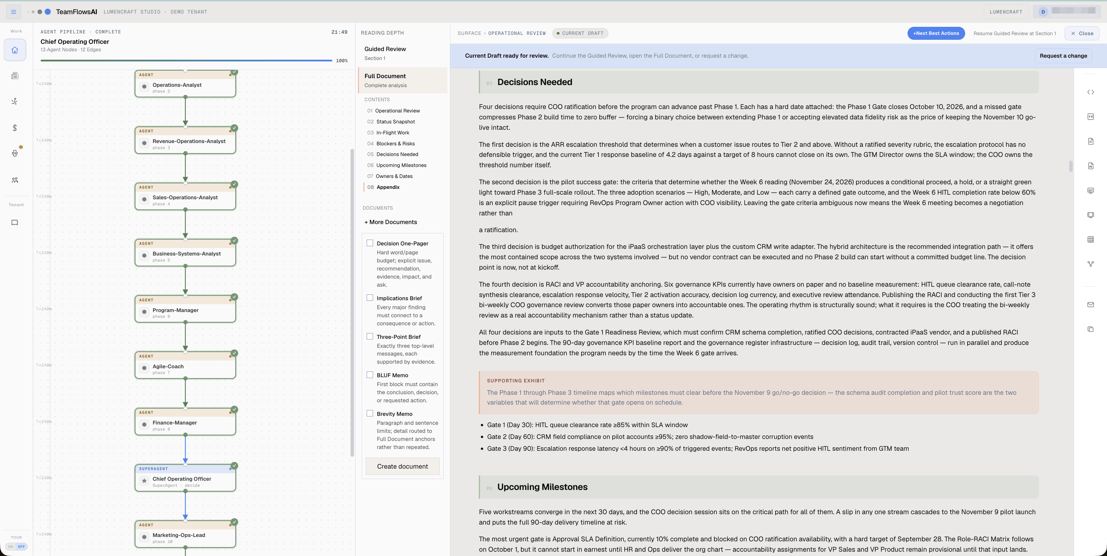This screenshot has height=556, width=1107.
Task: Click the Decisions Needed section heading
Action: (x=759, y=82)
